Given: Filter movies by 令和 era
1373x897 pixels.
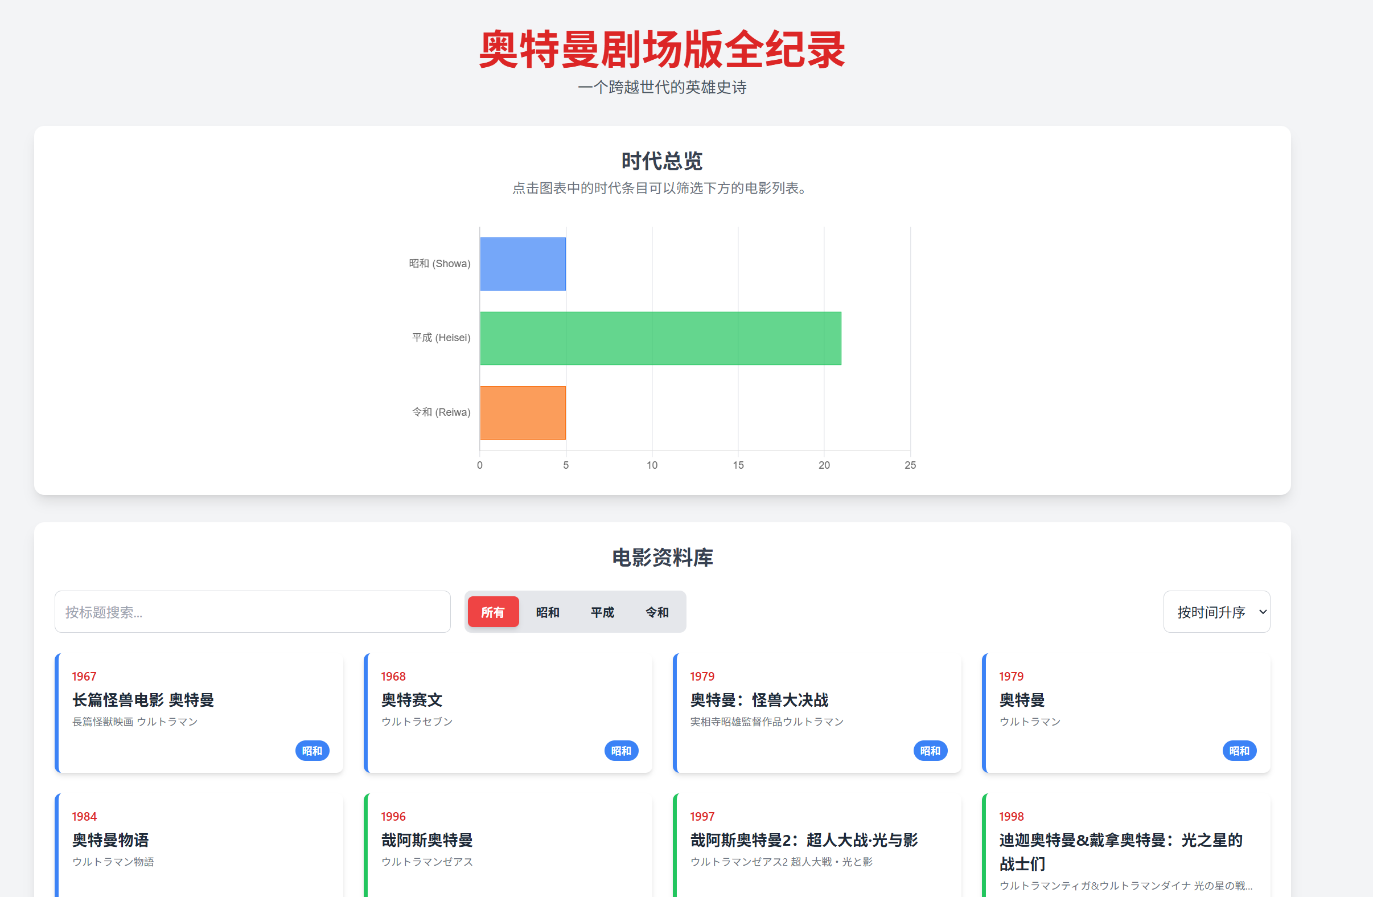Looking at the screenshot, I should coord(656,612).
